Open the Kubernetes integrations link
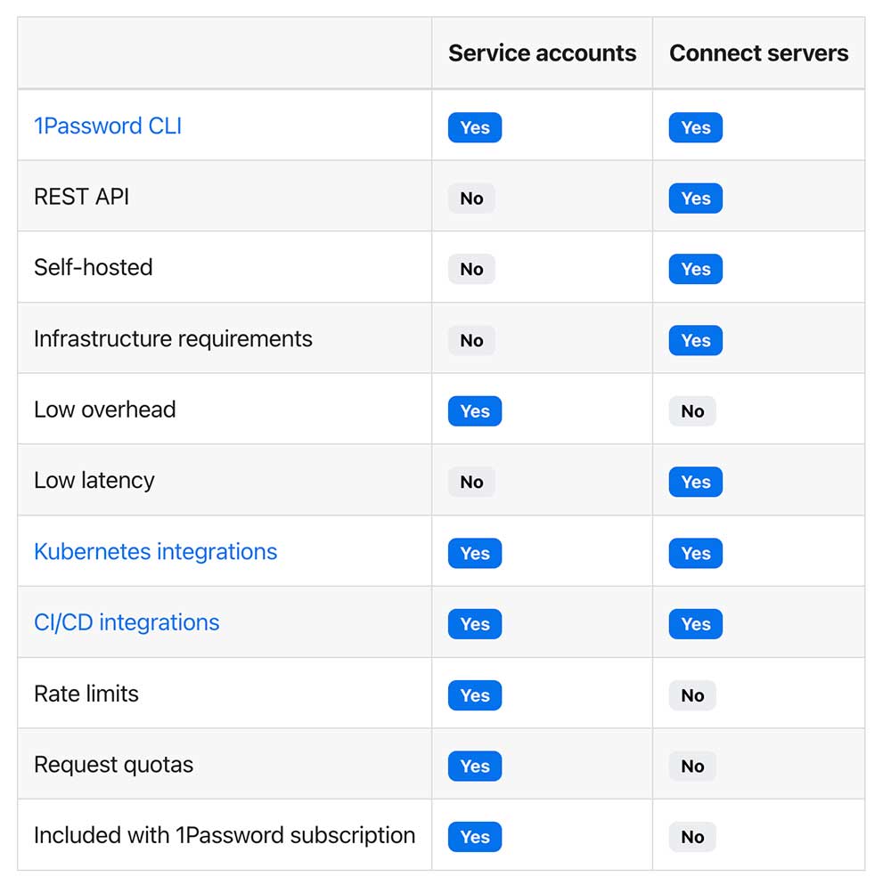 click(156, 551)
